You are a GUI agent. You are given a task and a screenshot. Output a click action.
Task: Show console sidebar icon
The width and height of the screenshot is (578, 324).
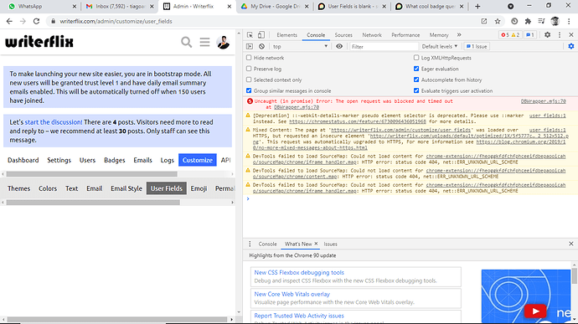pyautogui.click(x=250, y=46)
